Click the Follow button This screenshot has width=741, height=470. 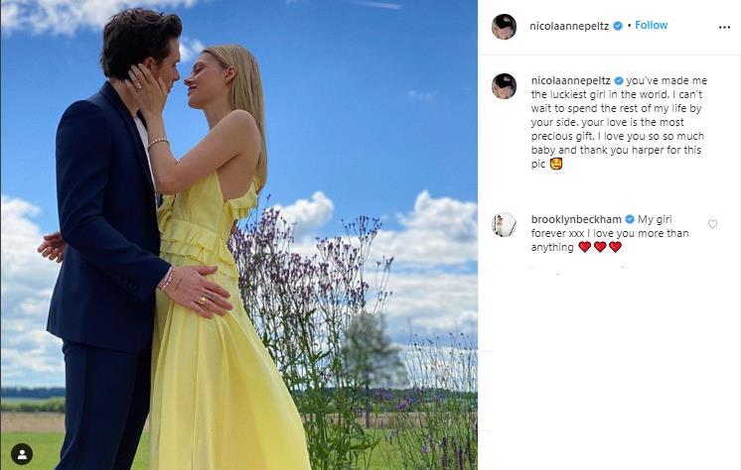click(x=651, y=25)
